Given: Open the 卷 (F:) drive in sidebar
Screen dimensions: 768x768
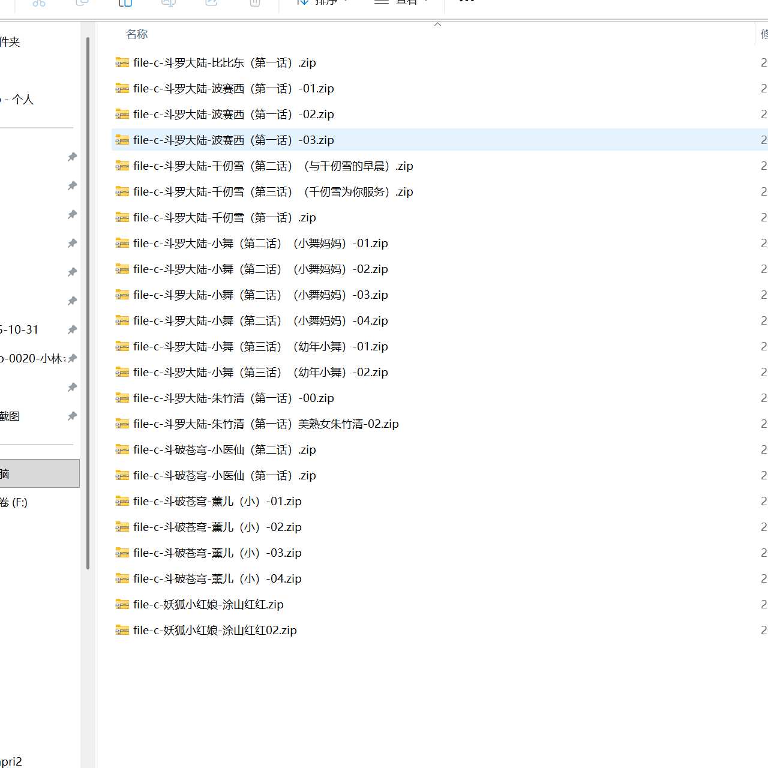Looking at the screenshot, I should pos(14,502).
